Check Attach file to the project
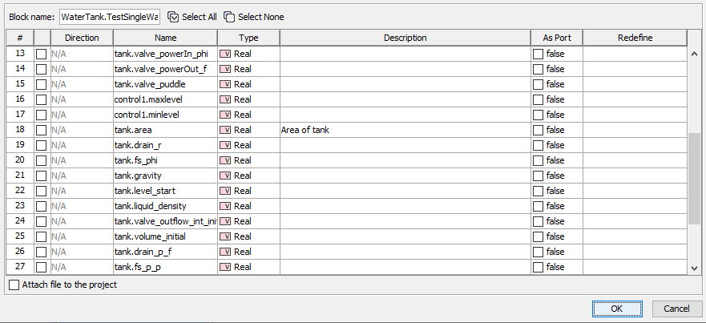This screenshot has width=706, height=323. coord(14,285)
